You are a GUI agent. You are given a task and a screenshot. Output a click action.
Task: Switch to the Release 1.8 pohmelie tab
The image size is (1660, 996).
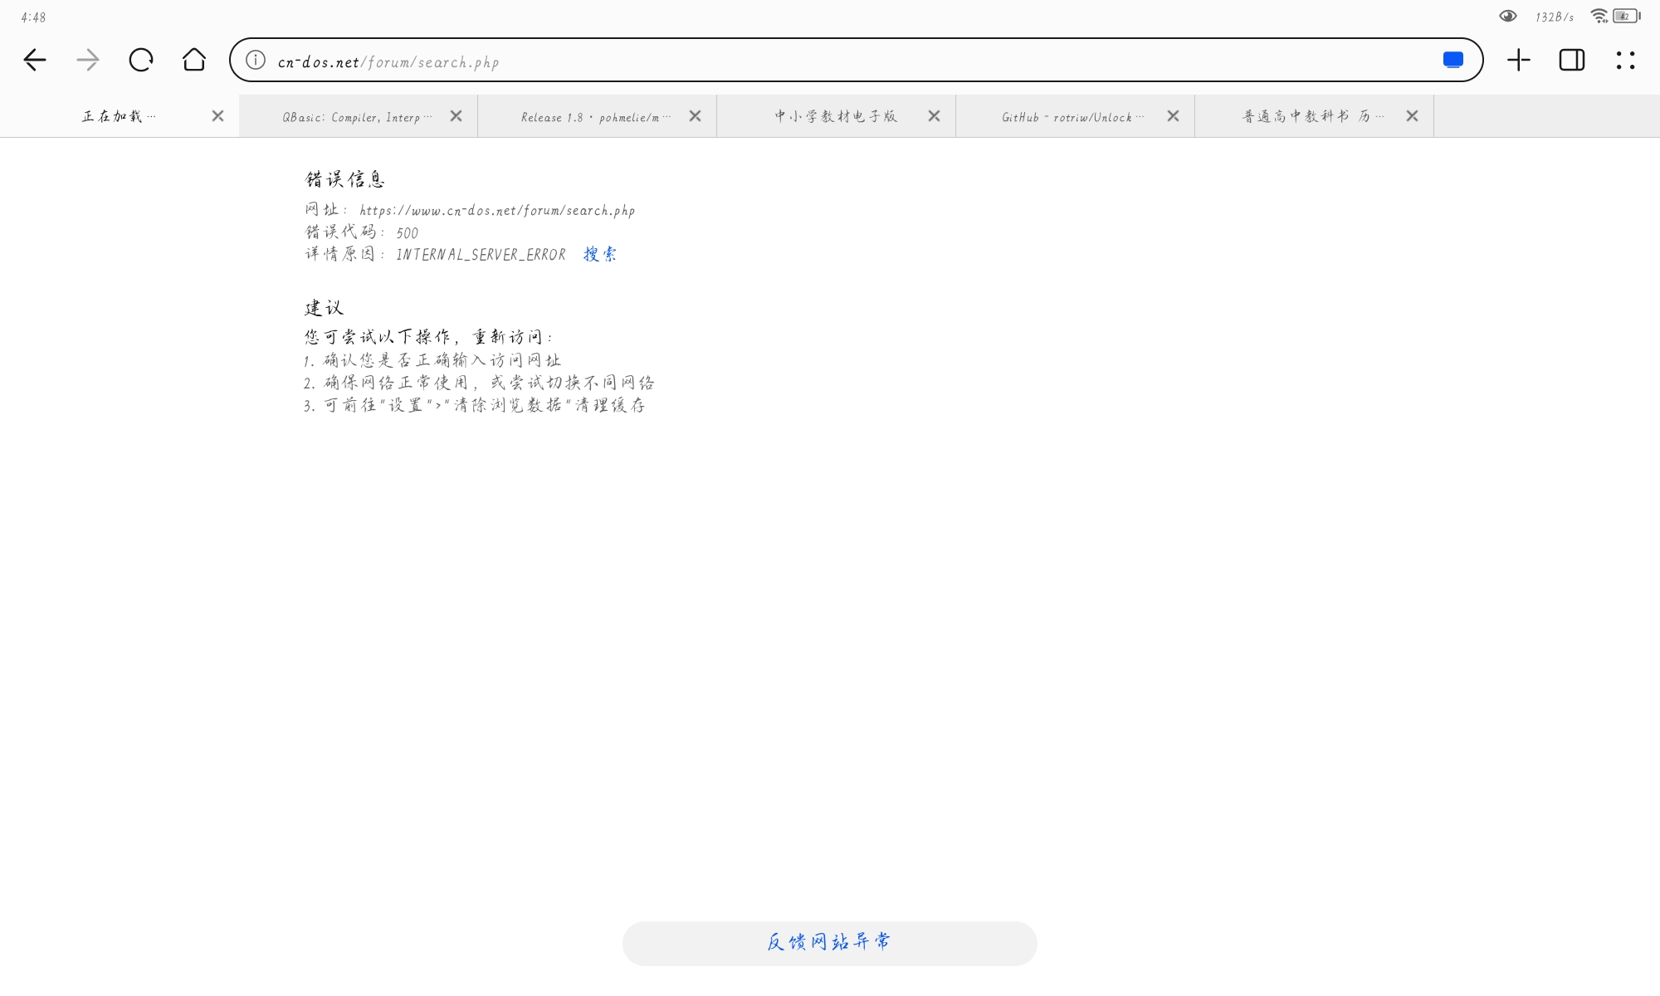click(596, 117)
